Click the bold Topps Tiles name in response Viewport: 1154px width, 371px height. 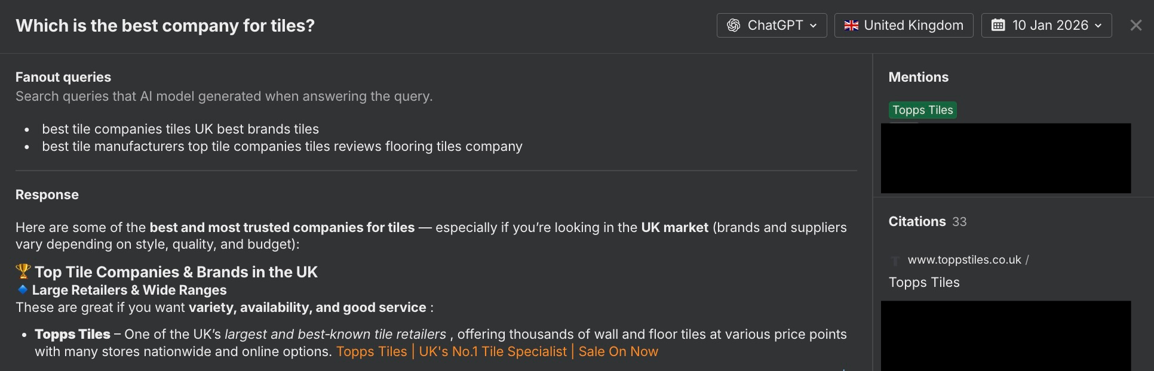tap(72, 335)
